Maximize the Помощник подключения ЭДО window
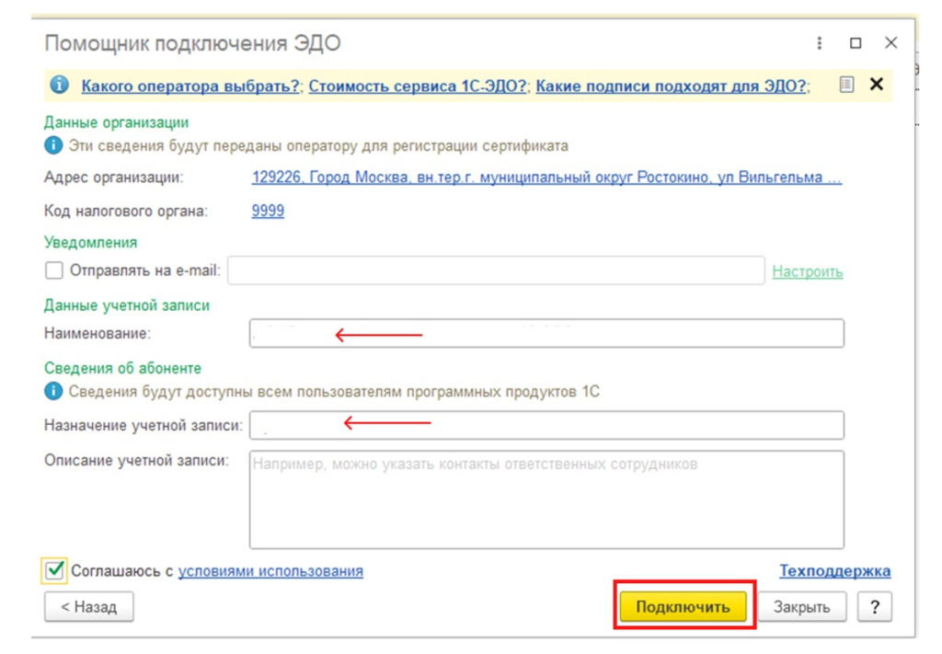The width and height of the screenshot is (942, 654). (x=856, y=43)
